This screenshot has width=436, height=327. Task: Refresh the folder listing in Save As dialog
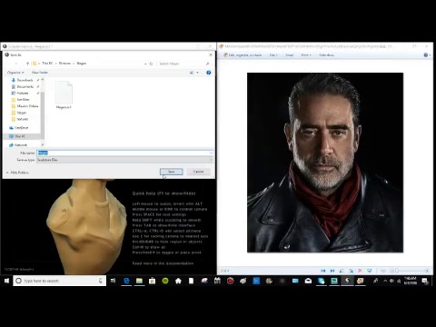pyautogui.click(x=151, y=64)
